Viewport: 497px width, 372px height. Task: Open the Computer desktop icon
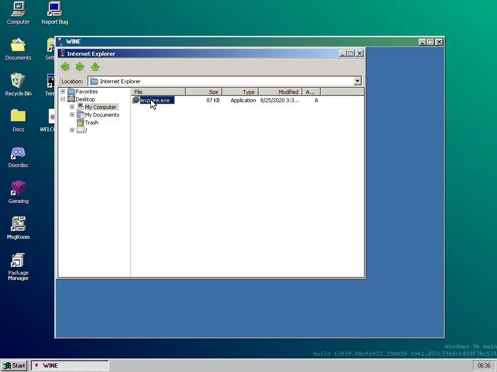(x=18, y=13)
